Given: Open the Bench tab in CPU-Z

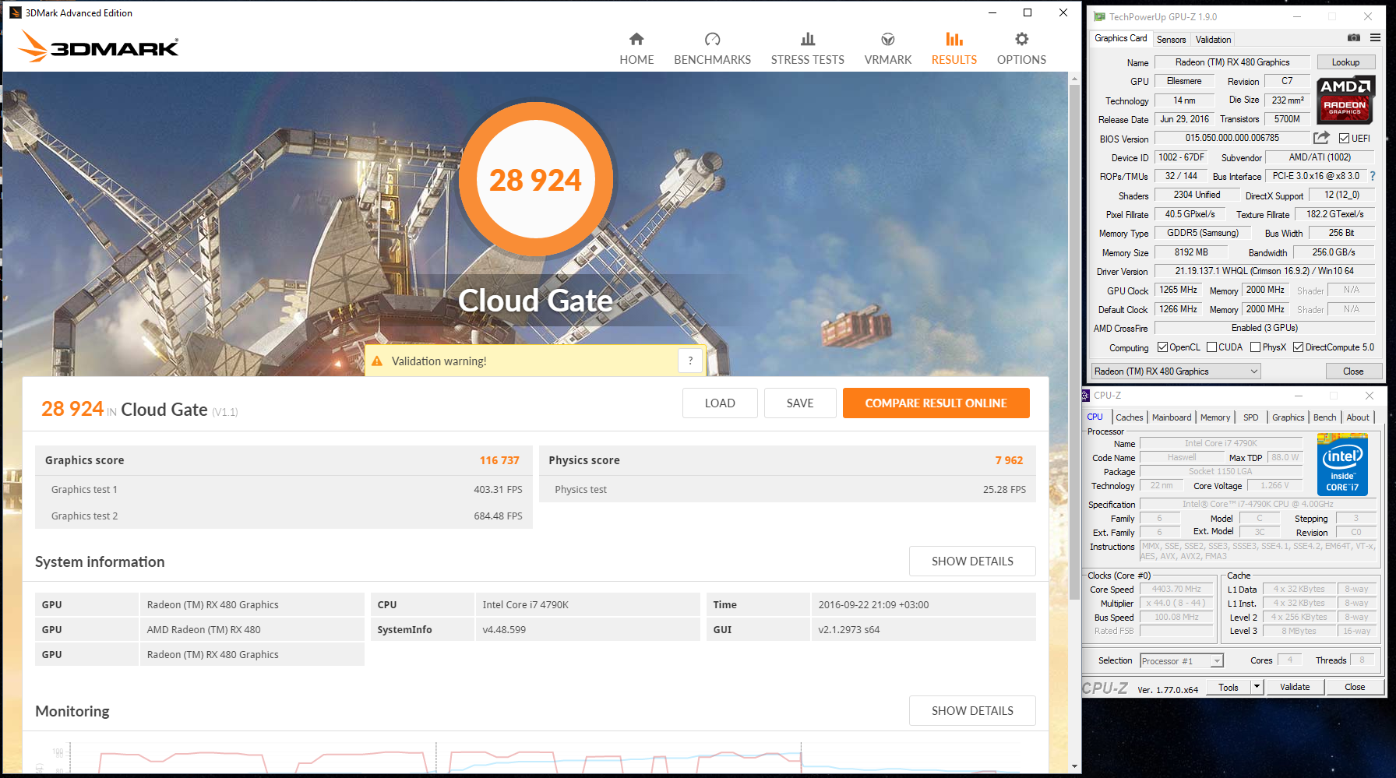Looking at the screenshot, I should [x=1324, y=417].
